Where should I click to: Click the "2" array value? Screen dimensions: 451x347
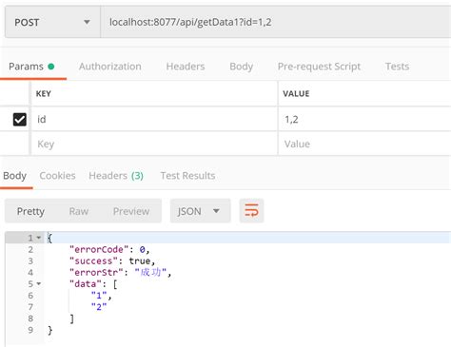tap(99, 307)
